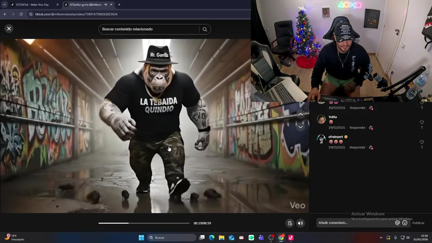
Task: Click the taskbar Buscar search box
Action: (171, 238)
